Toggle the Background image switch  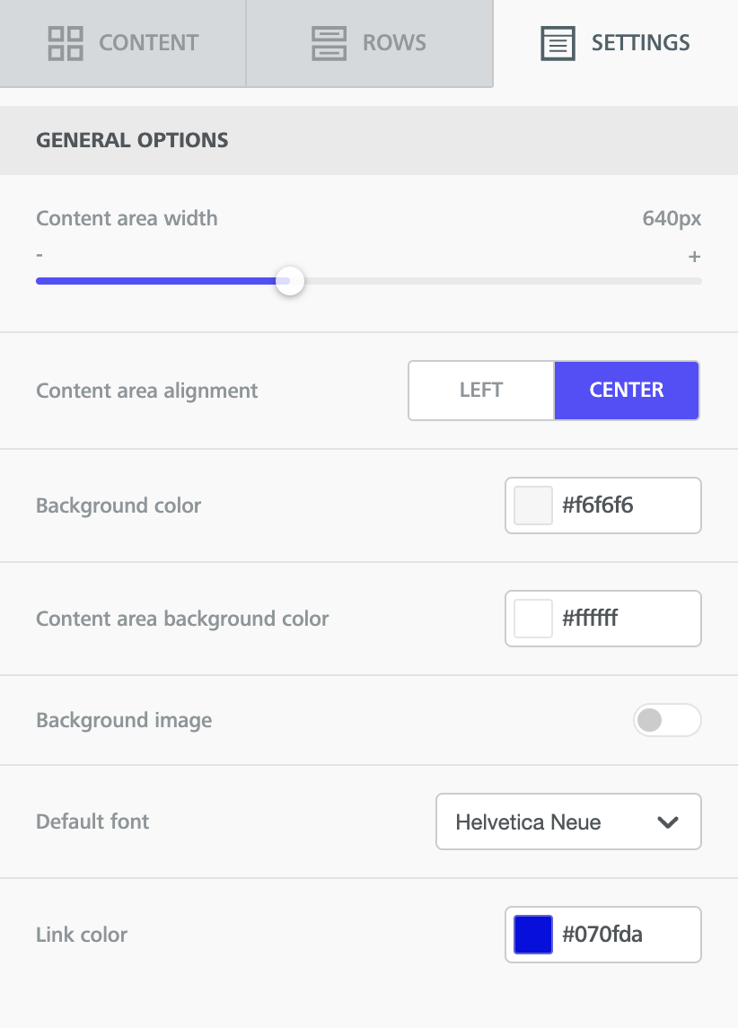click(x=667, y=720)
